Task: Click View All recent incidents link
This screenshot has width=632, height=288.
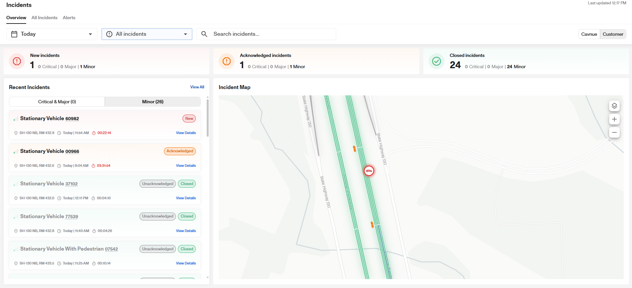Action: pyautogui.click(x=197, y=87)
